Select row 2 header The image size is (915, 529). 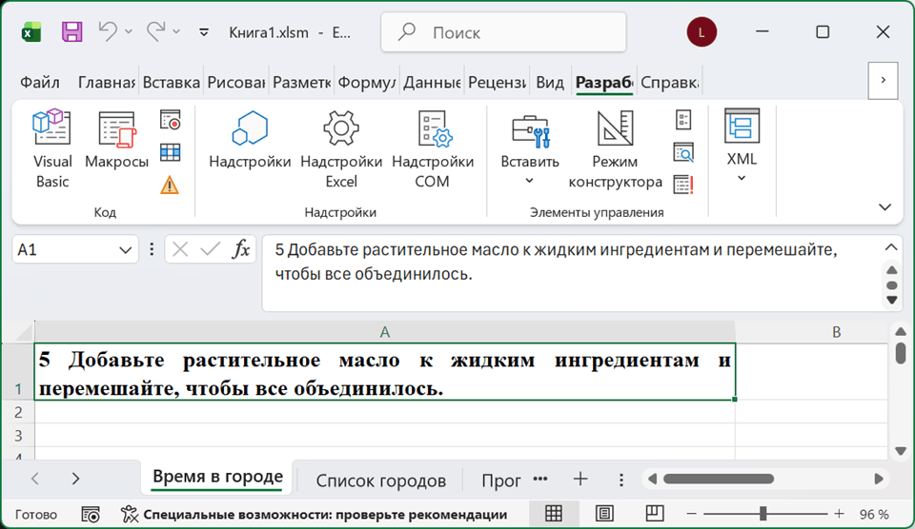[x=18, y=412]
